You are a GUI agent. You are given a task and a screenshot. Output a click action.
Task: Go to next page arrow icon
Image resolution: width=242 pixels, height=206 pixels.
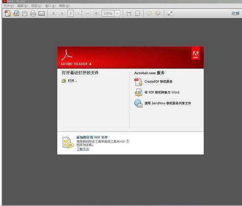coord(62,13)
